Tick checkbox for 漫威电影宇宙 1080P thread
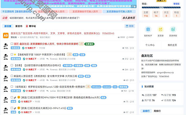 [12, 54]
